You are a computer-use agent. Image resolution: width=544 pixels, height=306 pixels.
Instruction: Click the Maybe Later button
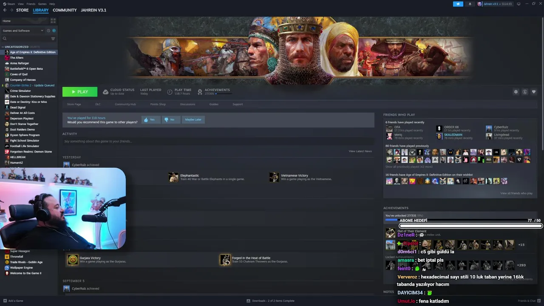pyautogui.click(x=193, y=120)
